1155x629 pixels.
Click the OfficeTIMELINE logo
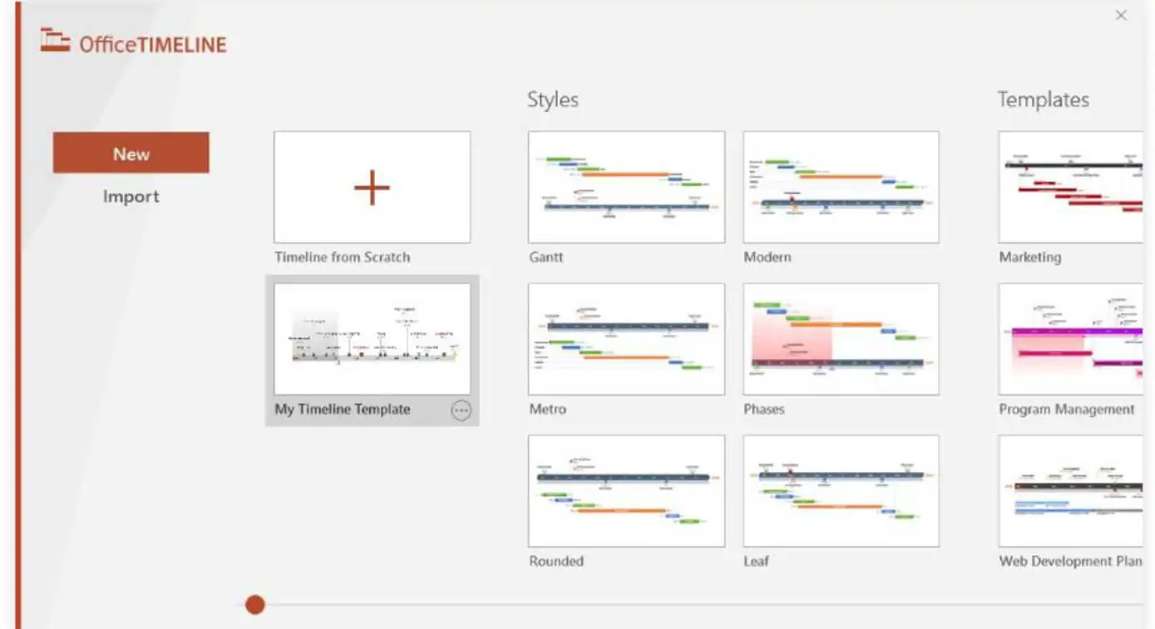click(x=133, y=42)
